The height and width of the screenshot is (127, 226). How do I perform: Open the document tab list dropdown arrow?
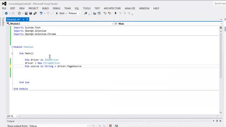(221, 19)
